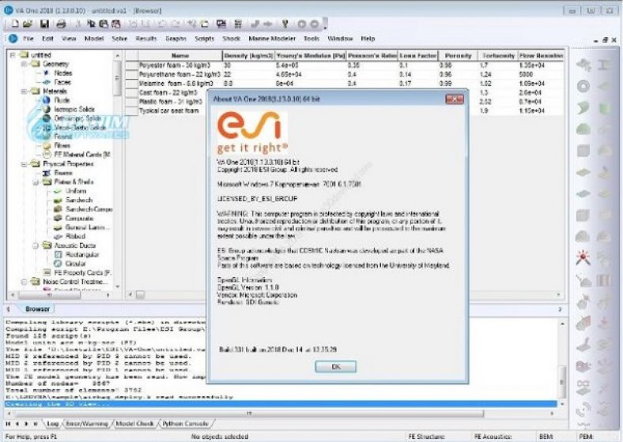Collapse the Plates & Shells folder

coord(36,182)
